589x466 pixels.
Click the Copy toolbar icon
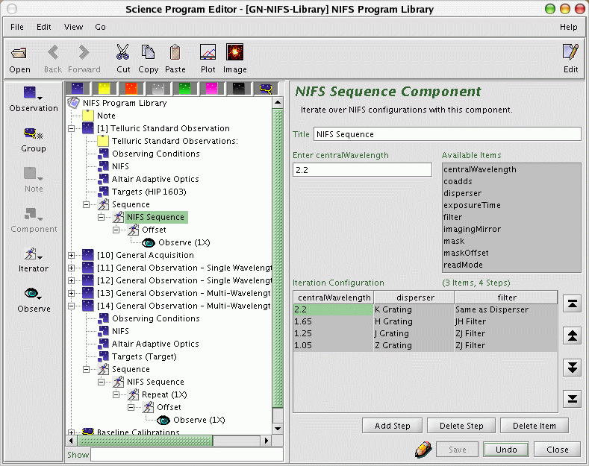coord(148,52)
